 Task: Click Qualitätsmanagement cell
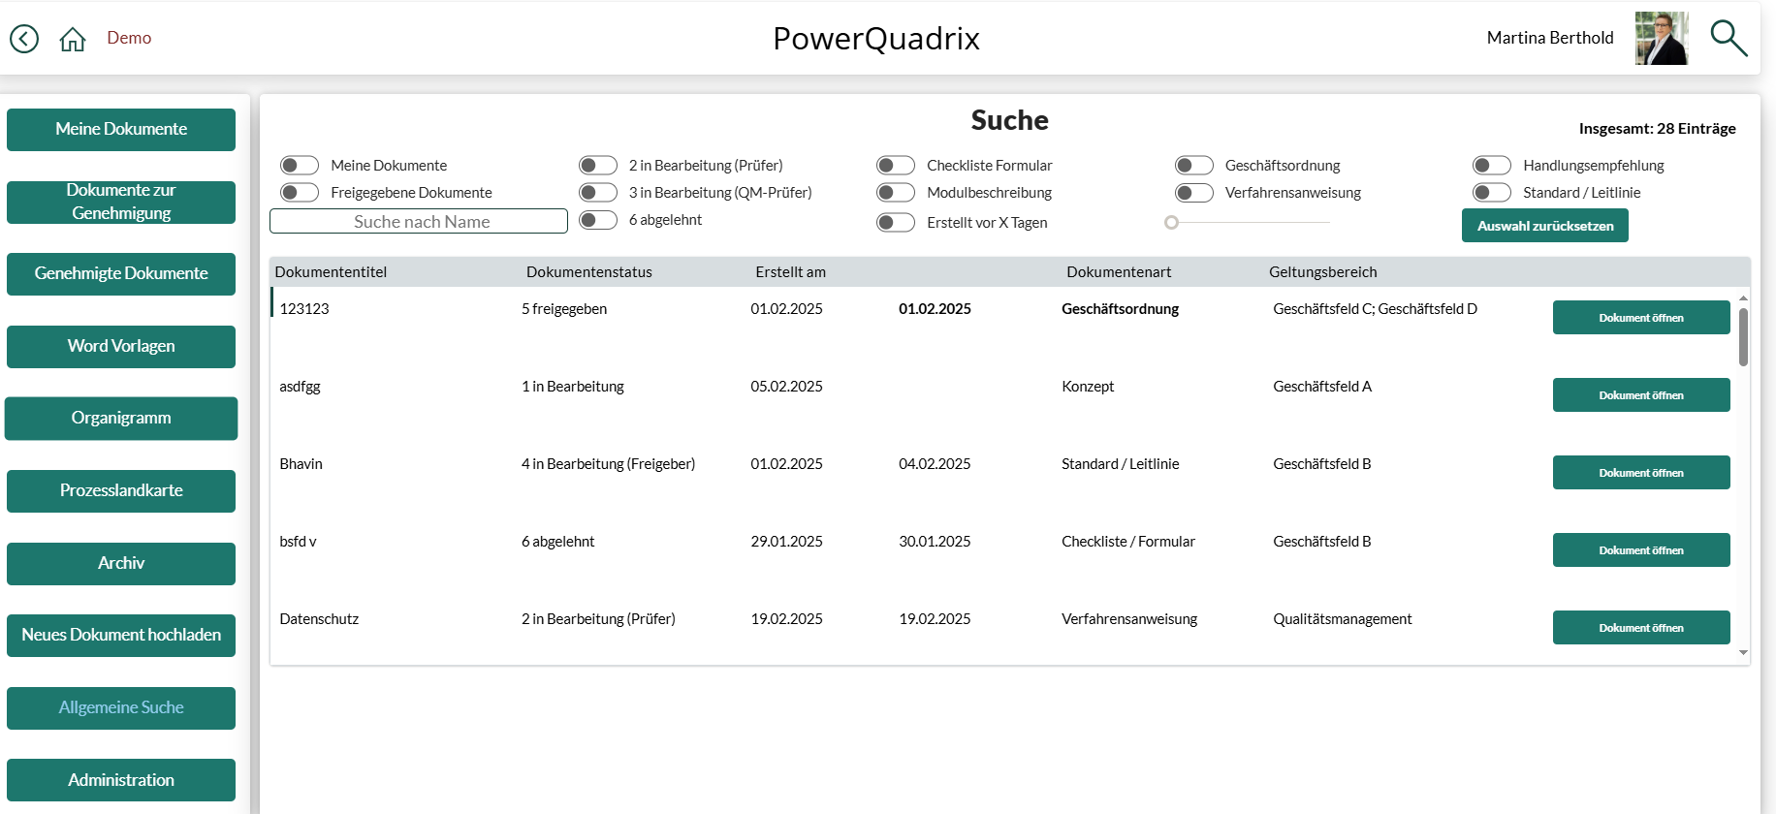(1343, 619)
